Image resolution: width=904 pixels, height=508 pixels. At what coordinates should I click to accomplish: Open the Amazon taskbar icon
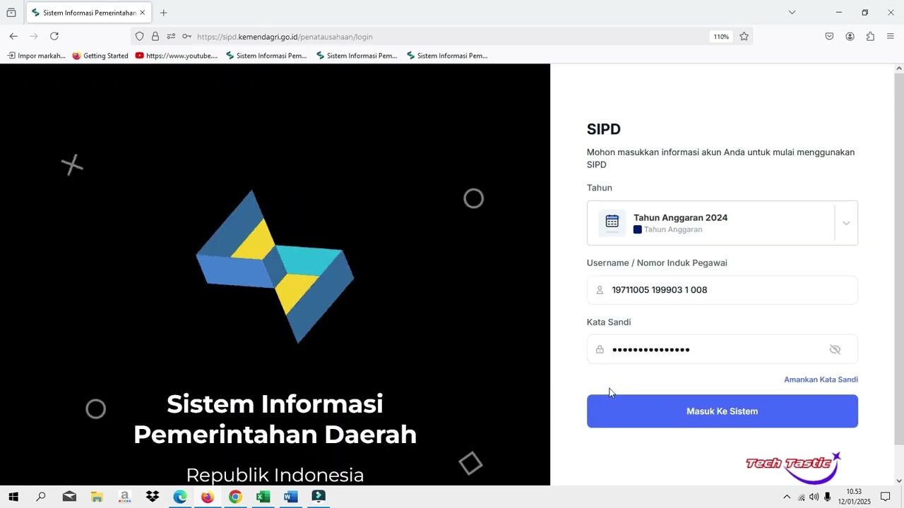coord(124,497)
